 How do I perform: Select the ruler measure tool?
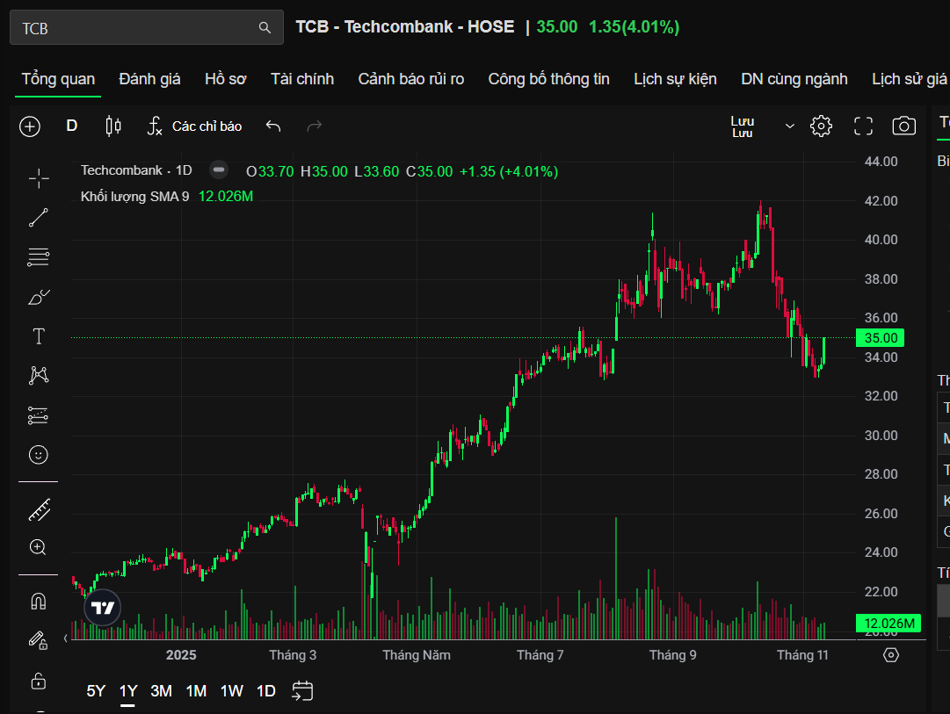(39, 508)
